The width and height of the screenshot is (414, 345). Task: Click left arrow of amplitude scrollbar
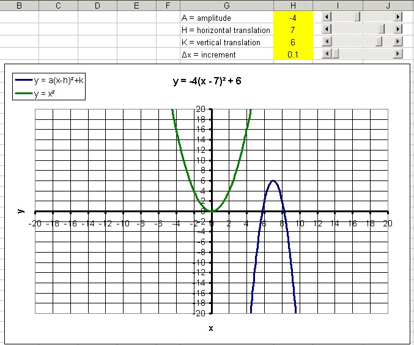pos(326,18)
